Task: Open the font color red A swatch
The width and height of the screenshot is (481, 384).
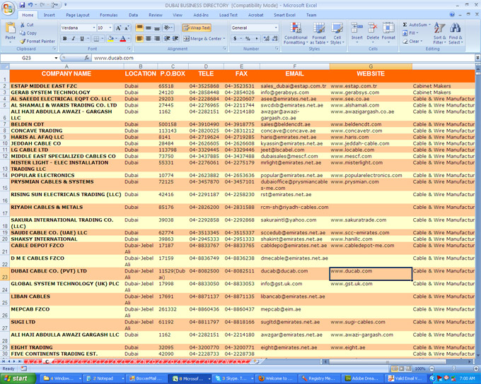Action: coord(122,39)
